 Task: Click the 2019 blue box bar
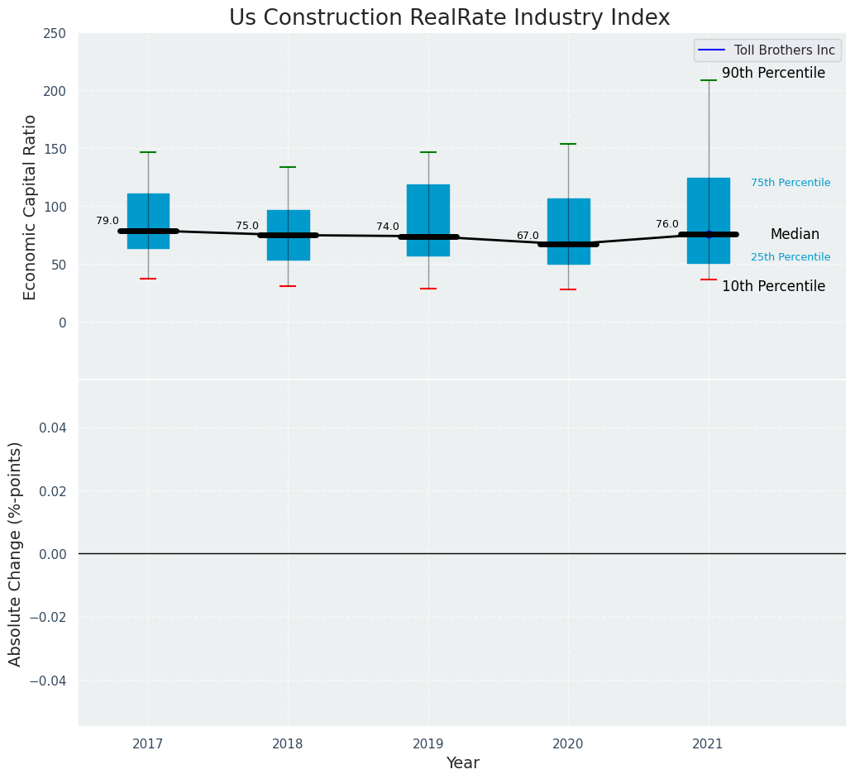[x=428, y=221]
